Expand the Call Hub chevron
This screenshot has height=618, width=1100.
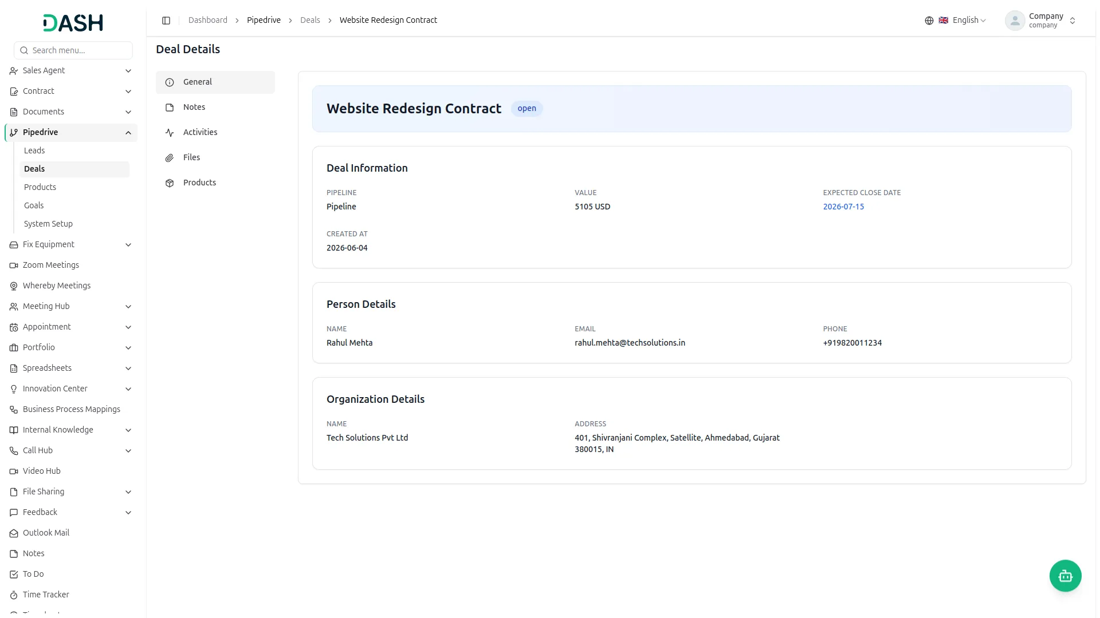(x=128, y=451)
